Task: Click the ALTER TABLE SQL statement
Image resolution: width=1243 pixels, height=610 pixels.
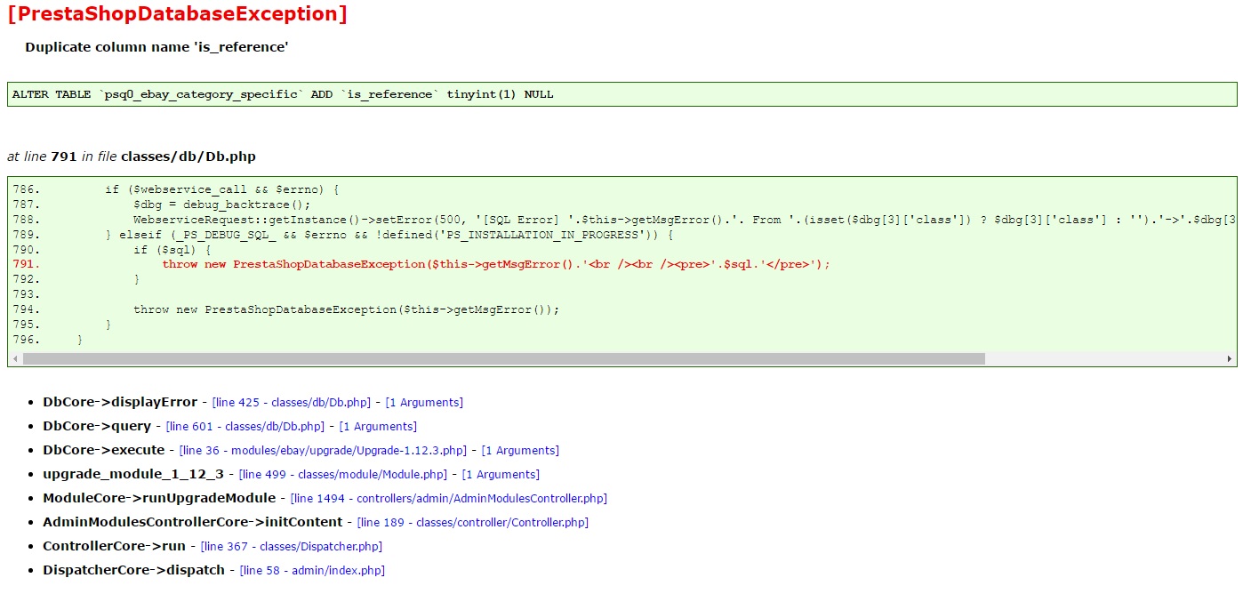Action: point(283,94)
